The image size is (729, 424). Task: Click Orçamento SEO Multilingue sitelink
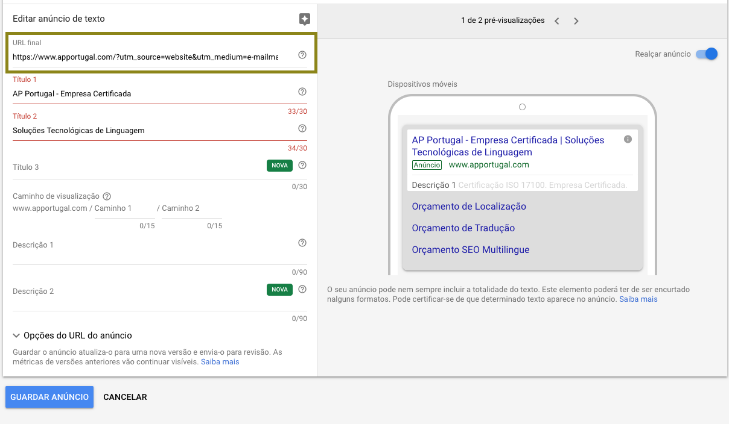pos(471,250)
